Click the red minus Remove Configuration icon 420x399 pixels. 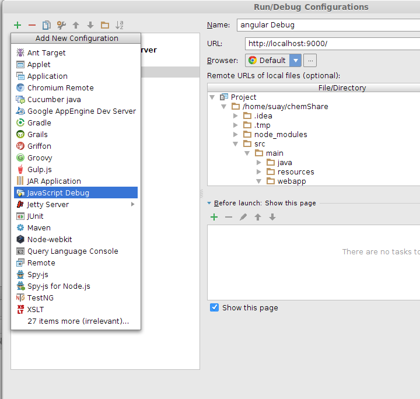(x=32, y=25)
